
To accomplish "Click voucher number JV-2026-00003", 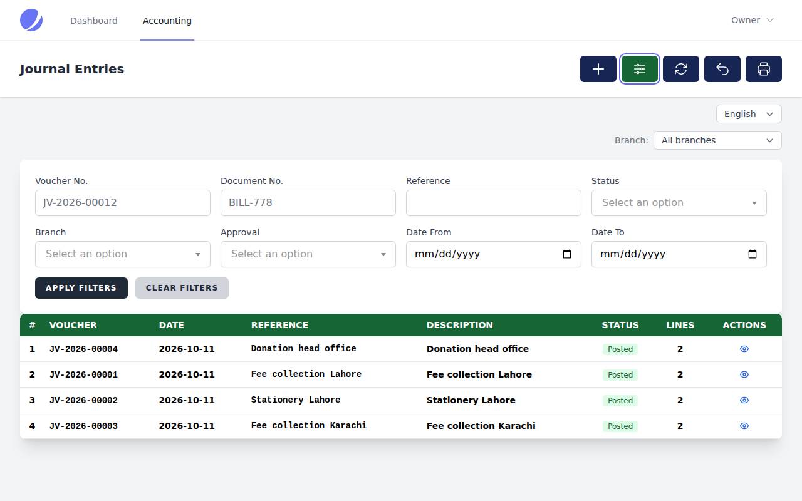I will point(83,426).
